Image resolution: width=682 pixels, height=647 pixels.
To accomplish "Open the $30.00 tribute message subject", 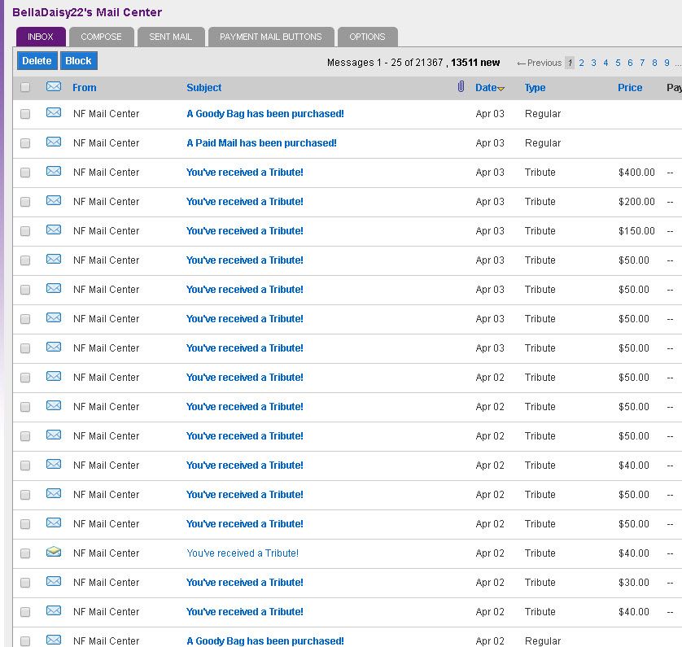I will pos(245,583).
